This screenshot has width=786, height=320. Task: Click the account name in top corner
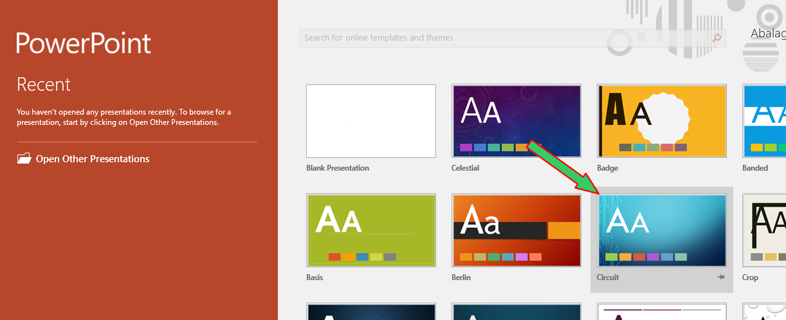[768, 33]
